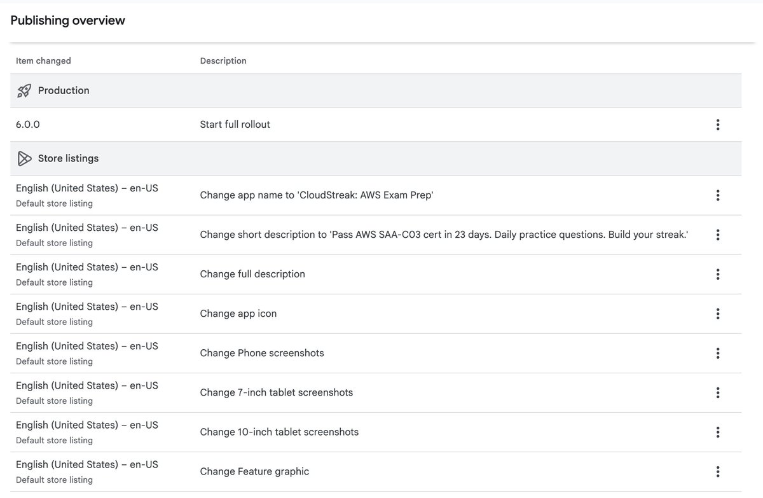The image size is (763, 498).
Task: Click 'Change Phone screenshots' text
Action: [262, 353]
